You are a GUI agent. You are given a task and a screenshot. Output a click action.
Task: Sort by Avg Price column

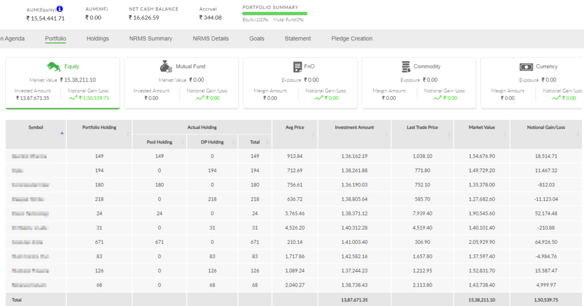coord(313,134)
